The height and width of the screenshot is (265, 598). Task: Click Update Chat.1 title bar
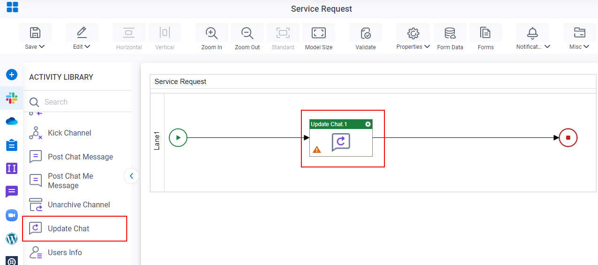341,124
